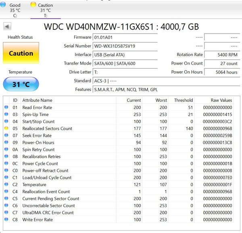Click the Current column header
The height and width of the screenshot is (233, 242).
tap(129, 100)
